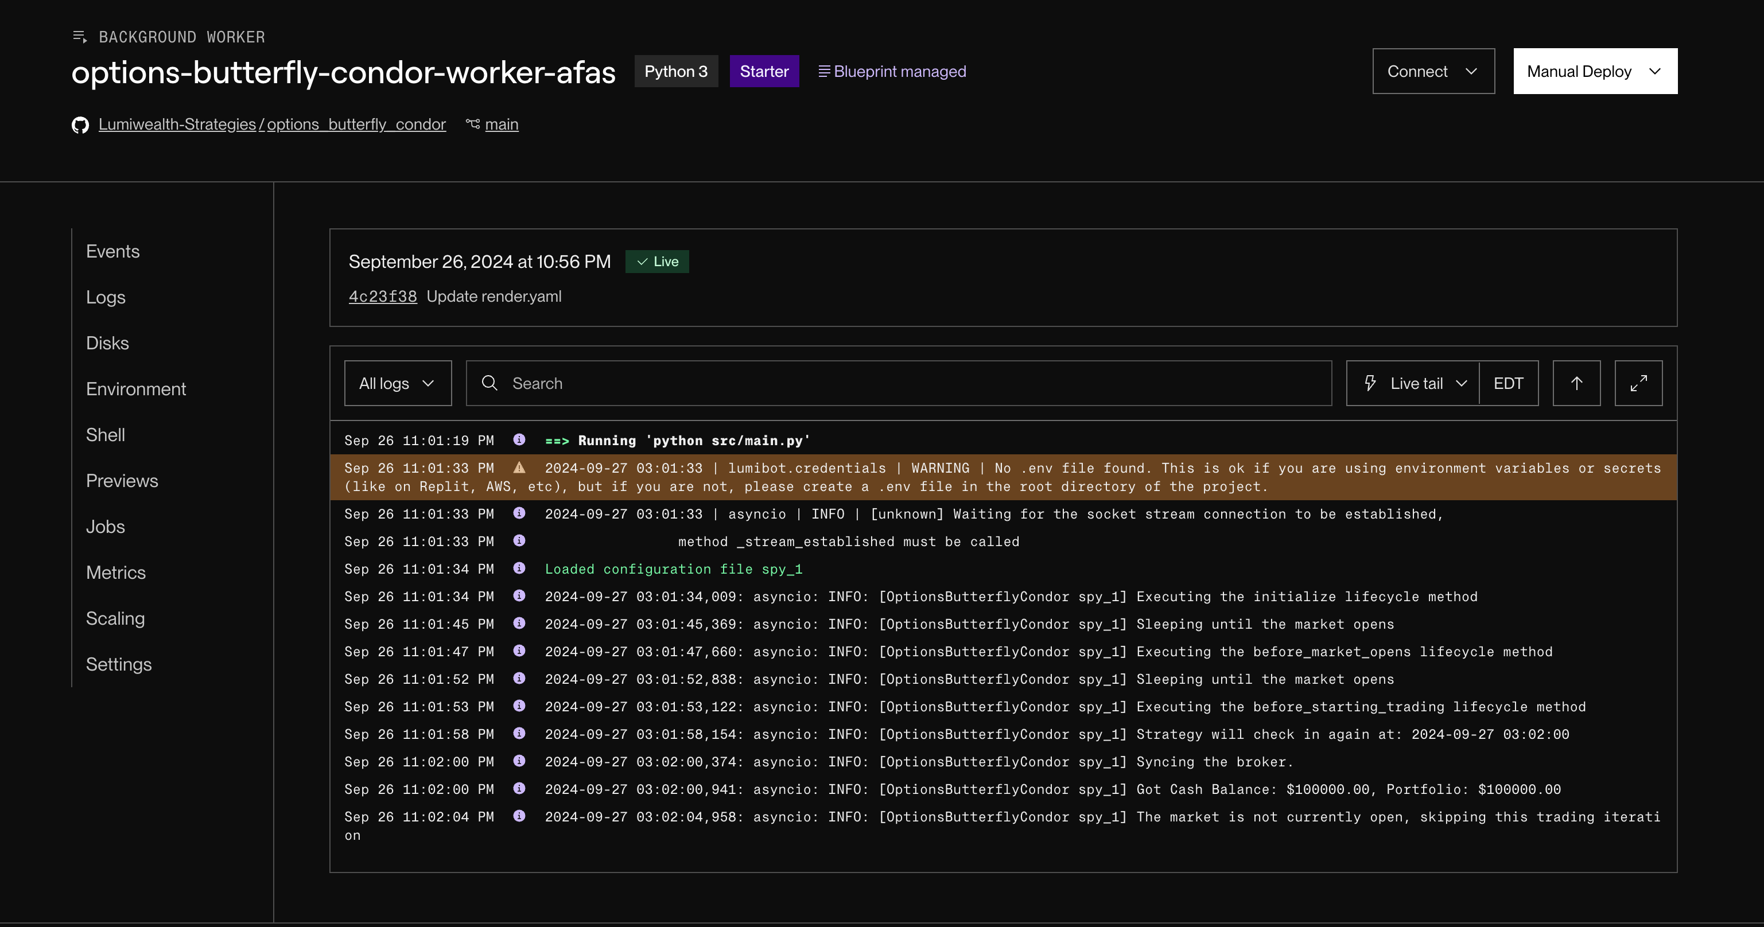Click the scroll-to-top arrow icon in logs
This screenshot has height=927, width=1764.
click(1576, 383)
